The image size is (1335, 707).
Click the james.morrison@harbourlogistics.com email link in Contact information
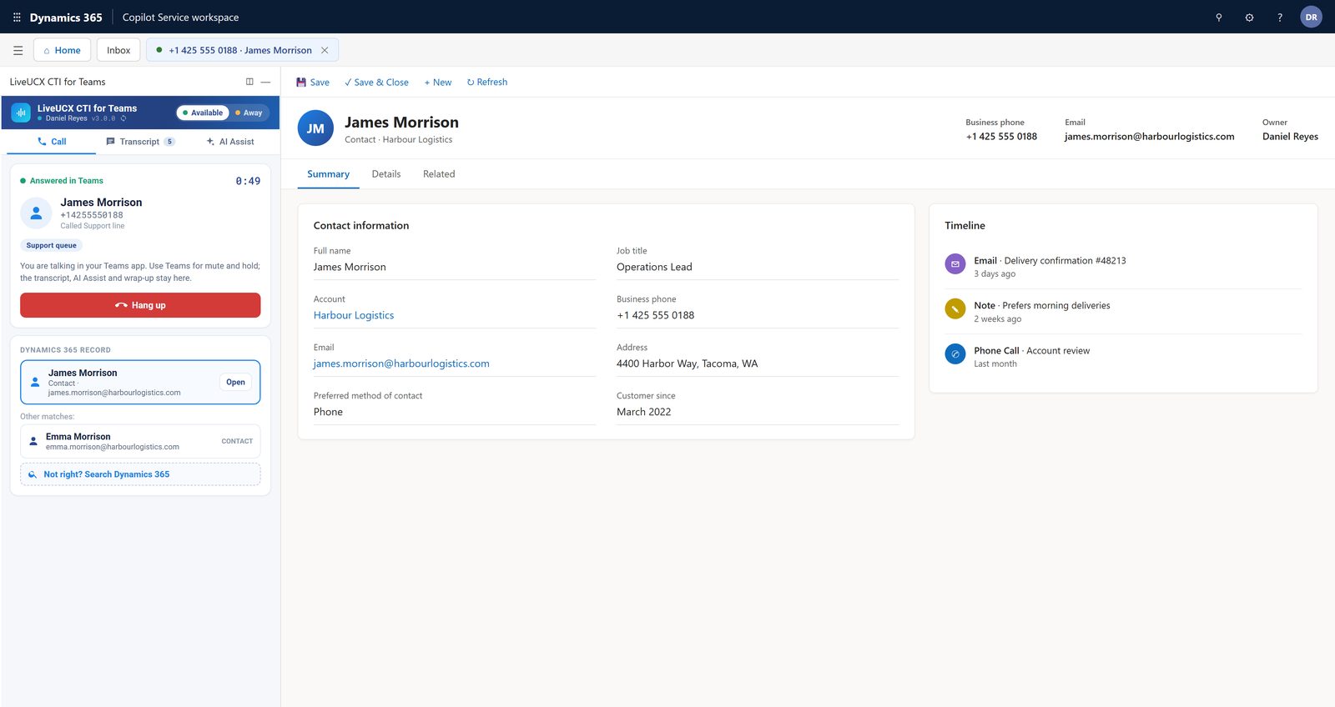pyautogui.click(x=401, y=364)
